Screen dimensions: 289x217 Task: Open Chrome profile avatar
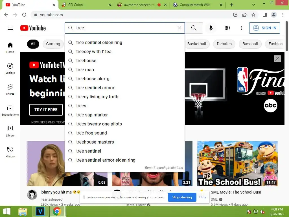coord(274,15)
